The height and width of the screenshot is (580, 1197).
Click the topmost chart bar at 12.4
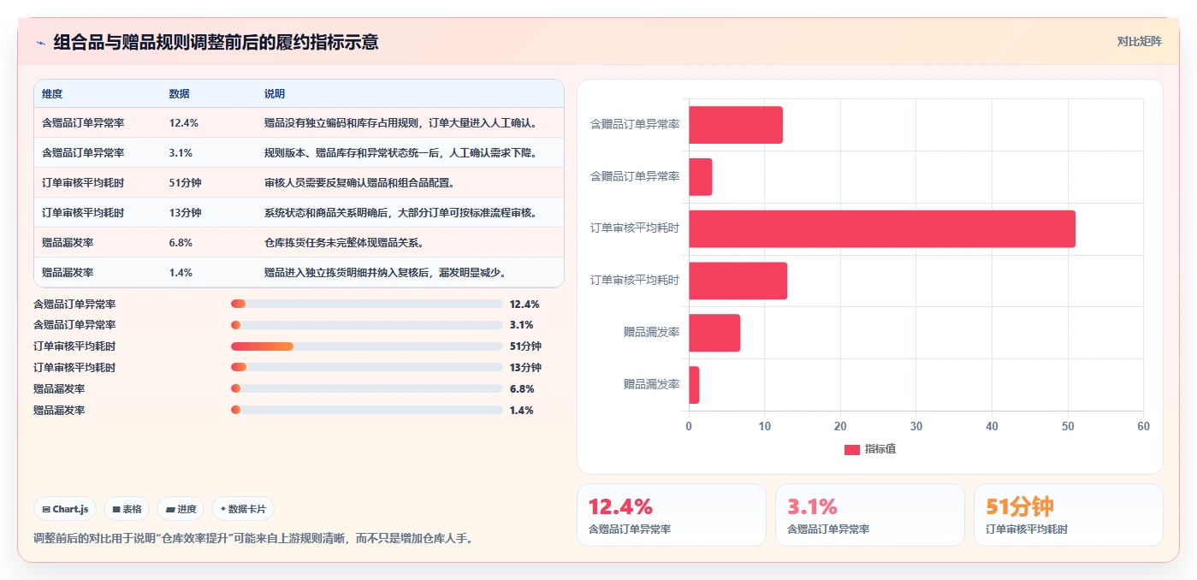pyautogui.click(x=736, y=125)
